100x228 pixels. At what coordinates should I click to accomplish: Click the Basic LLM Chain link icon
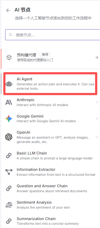(9, 156)
